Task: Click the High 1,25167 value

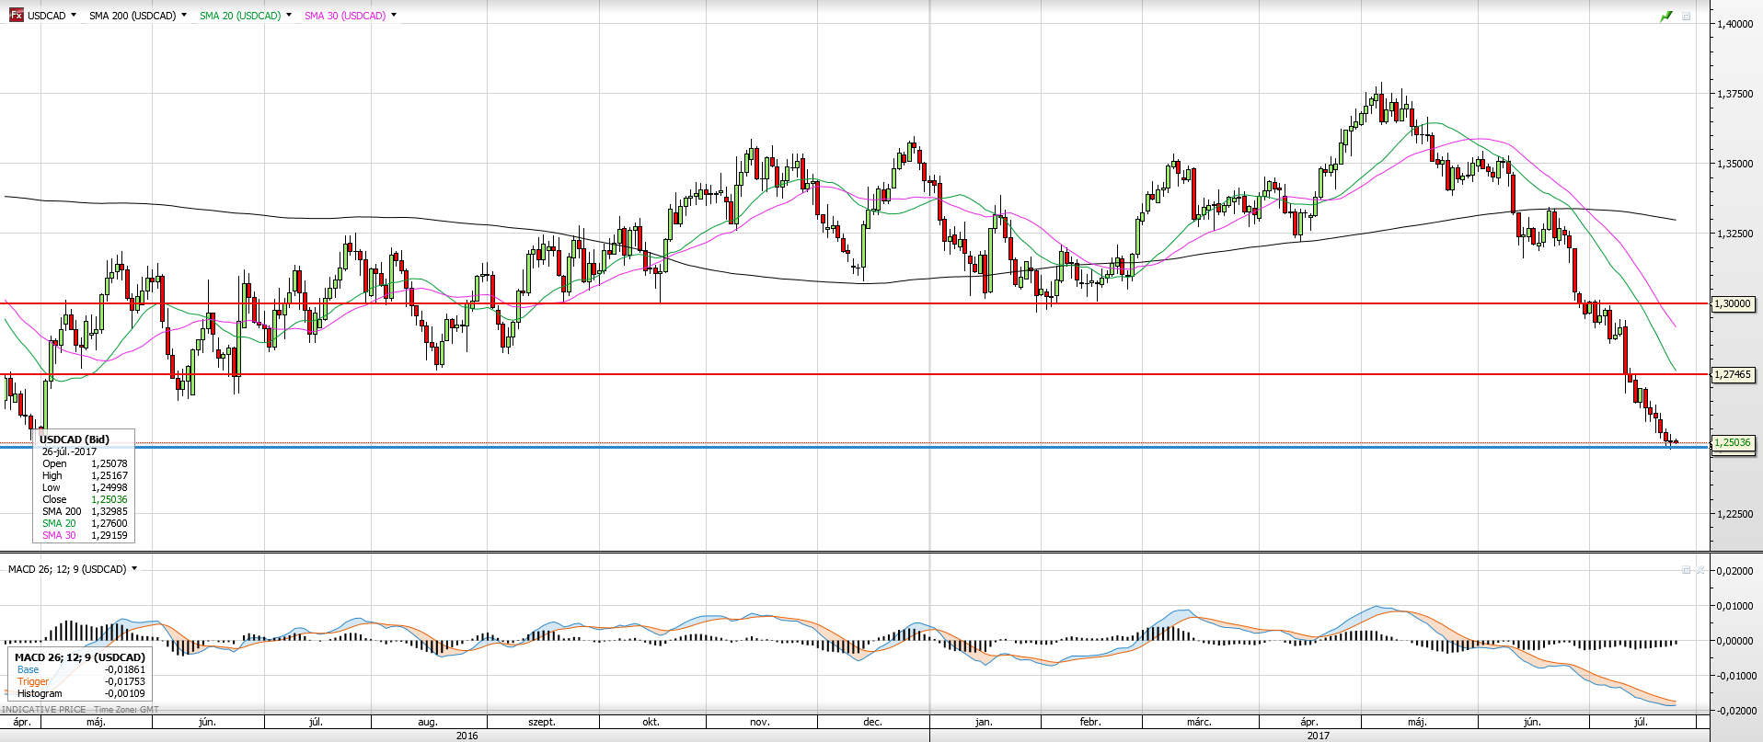Action: [x=109, y=475]
